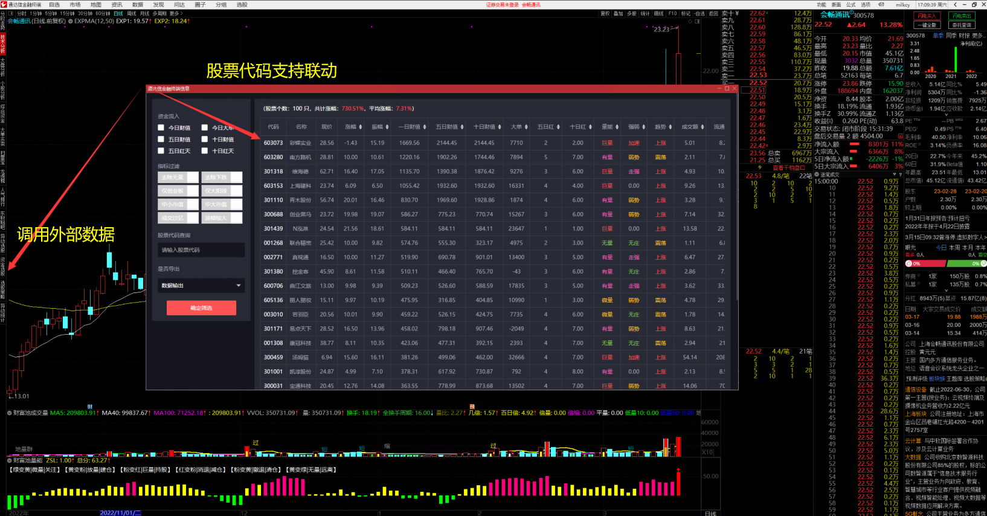Sort by 十日红 column arrows

point(590,127)
